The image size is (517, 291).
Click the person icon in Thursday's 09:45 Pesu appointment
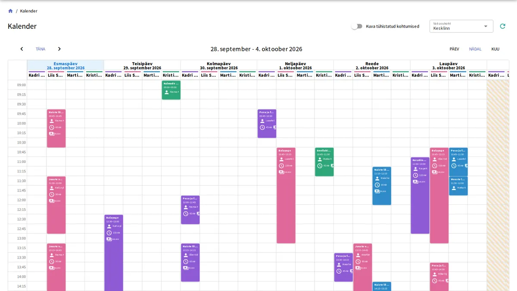point(262,121)
